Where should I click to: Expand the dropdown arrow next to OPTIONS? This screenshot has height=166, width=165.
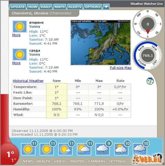tap(106, 7)
